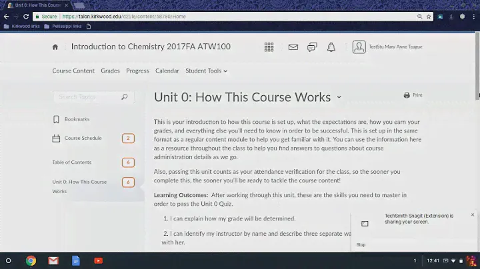The width and height of the screenshot is (480, 269).
Task: Open YouTube from the Chrome OS shelf
Action: coord(98,260)
